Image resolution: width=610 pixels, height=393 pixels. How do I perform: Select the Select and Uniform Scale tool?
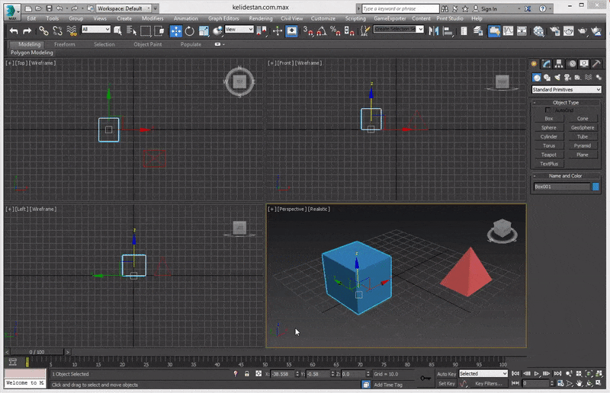click(x=204, y=31)
